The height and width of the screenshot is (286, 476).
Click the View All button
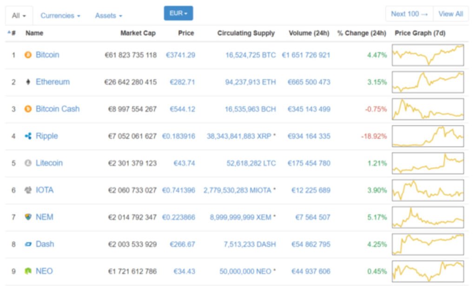(x=450, y=14)
